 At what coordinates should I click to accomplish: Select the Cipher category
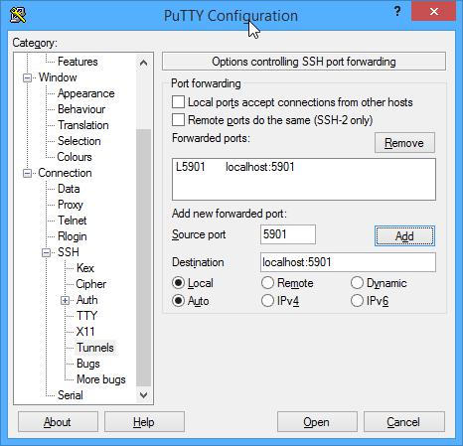[91, 284]
